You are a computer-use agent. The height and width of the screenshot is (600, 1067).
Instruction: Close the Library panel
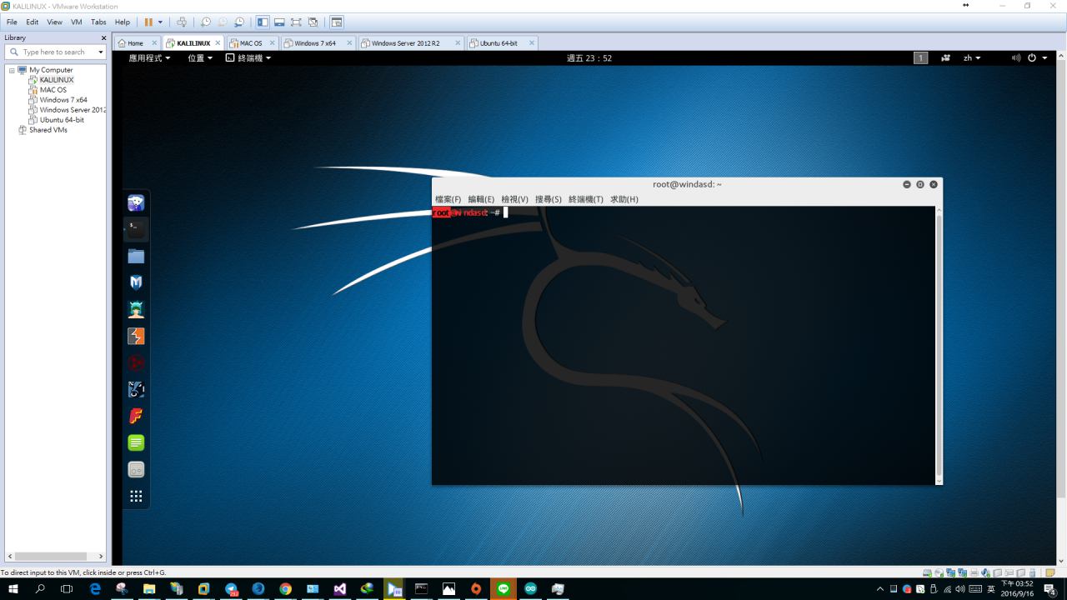[103, 37]
